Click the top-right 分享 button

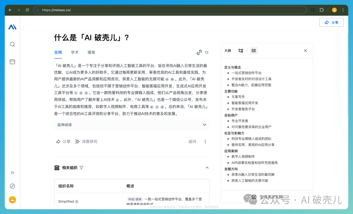coord(331,23)
